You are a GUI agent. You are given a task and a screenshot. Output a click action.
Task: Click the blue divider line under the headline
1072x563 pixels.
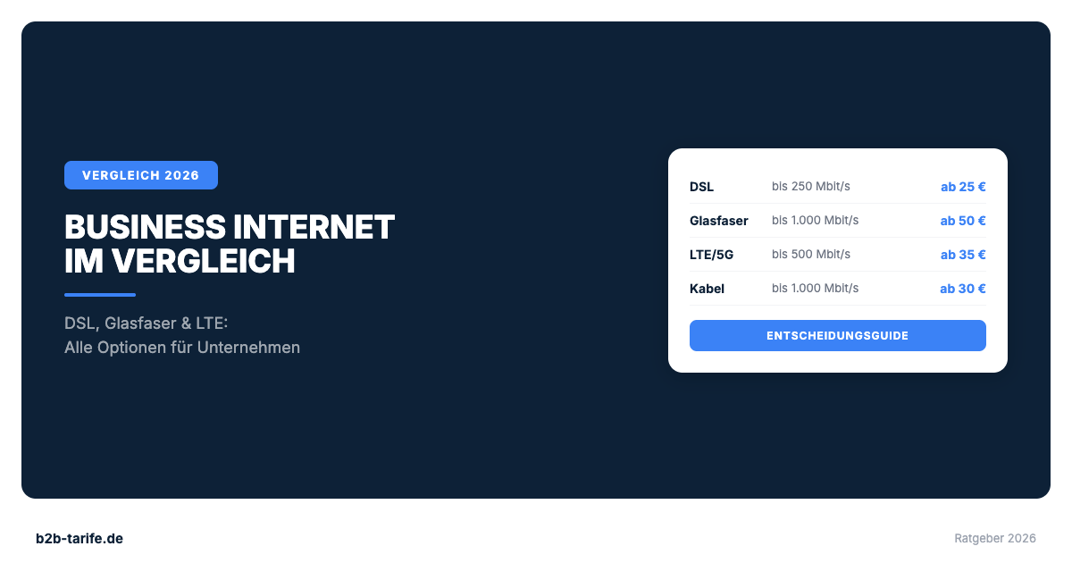point(100,295)
